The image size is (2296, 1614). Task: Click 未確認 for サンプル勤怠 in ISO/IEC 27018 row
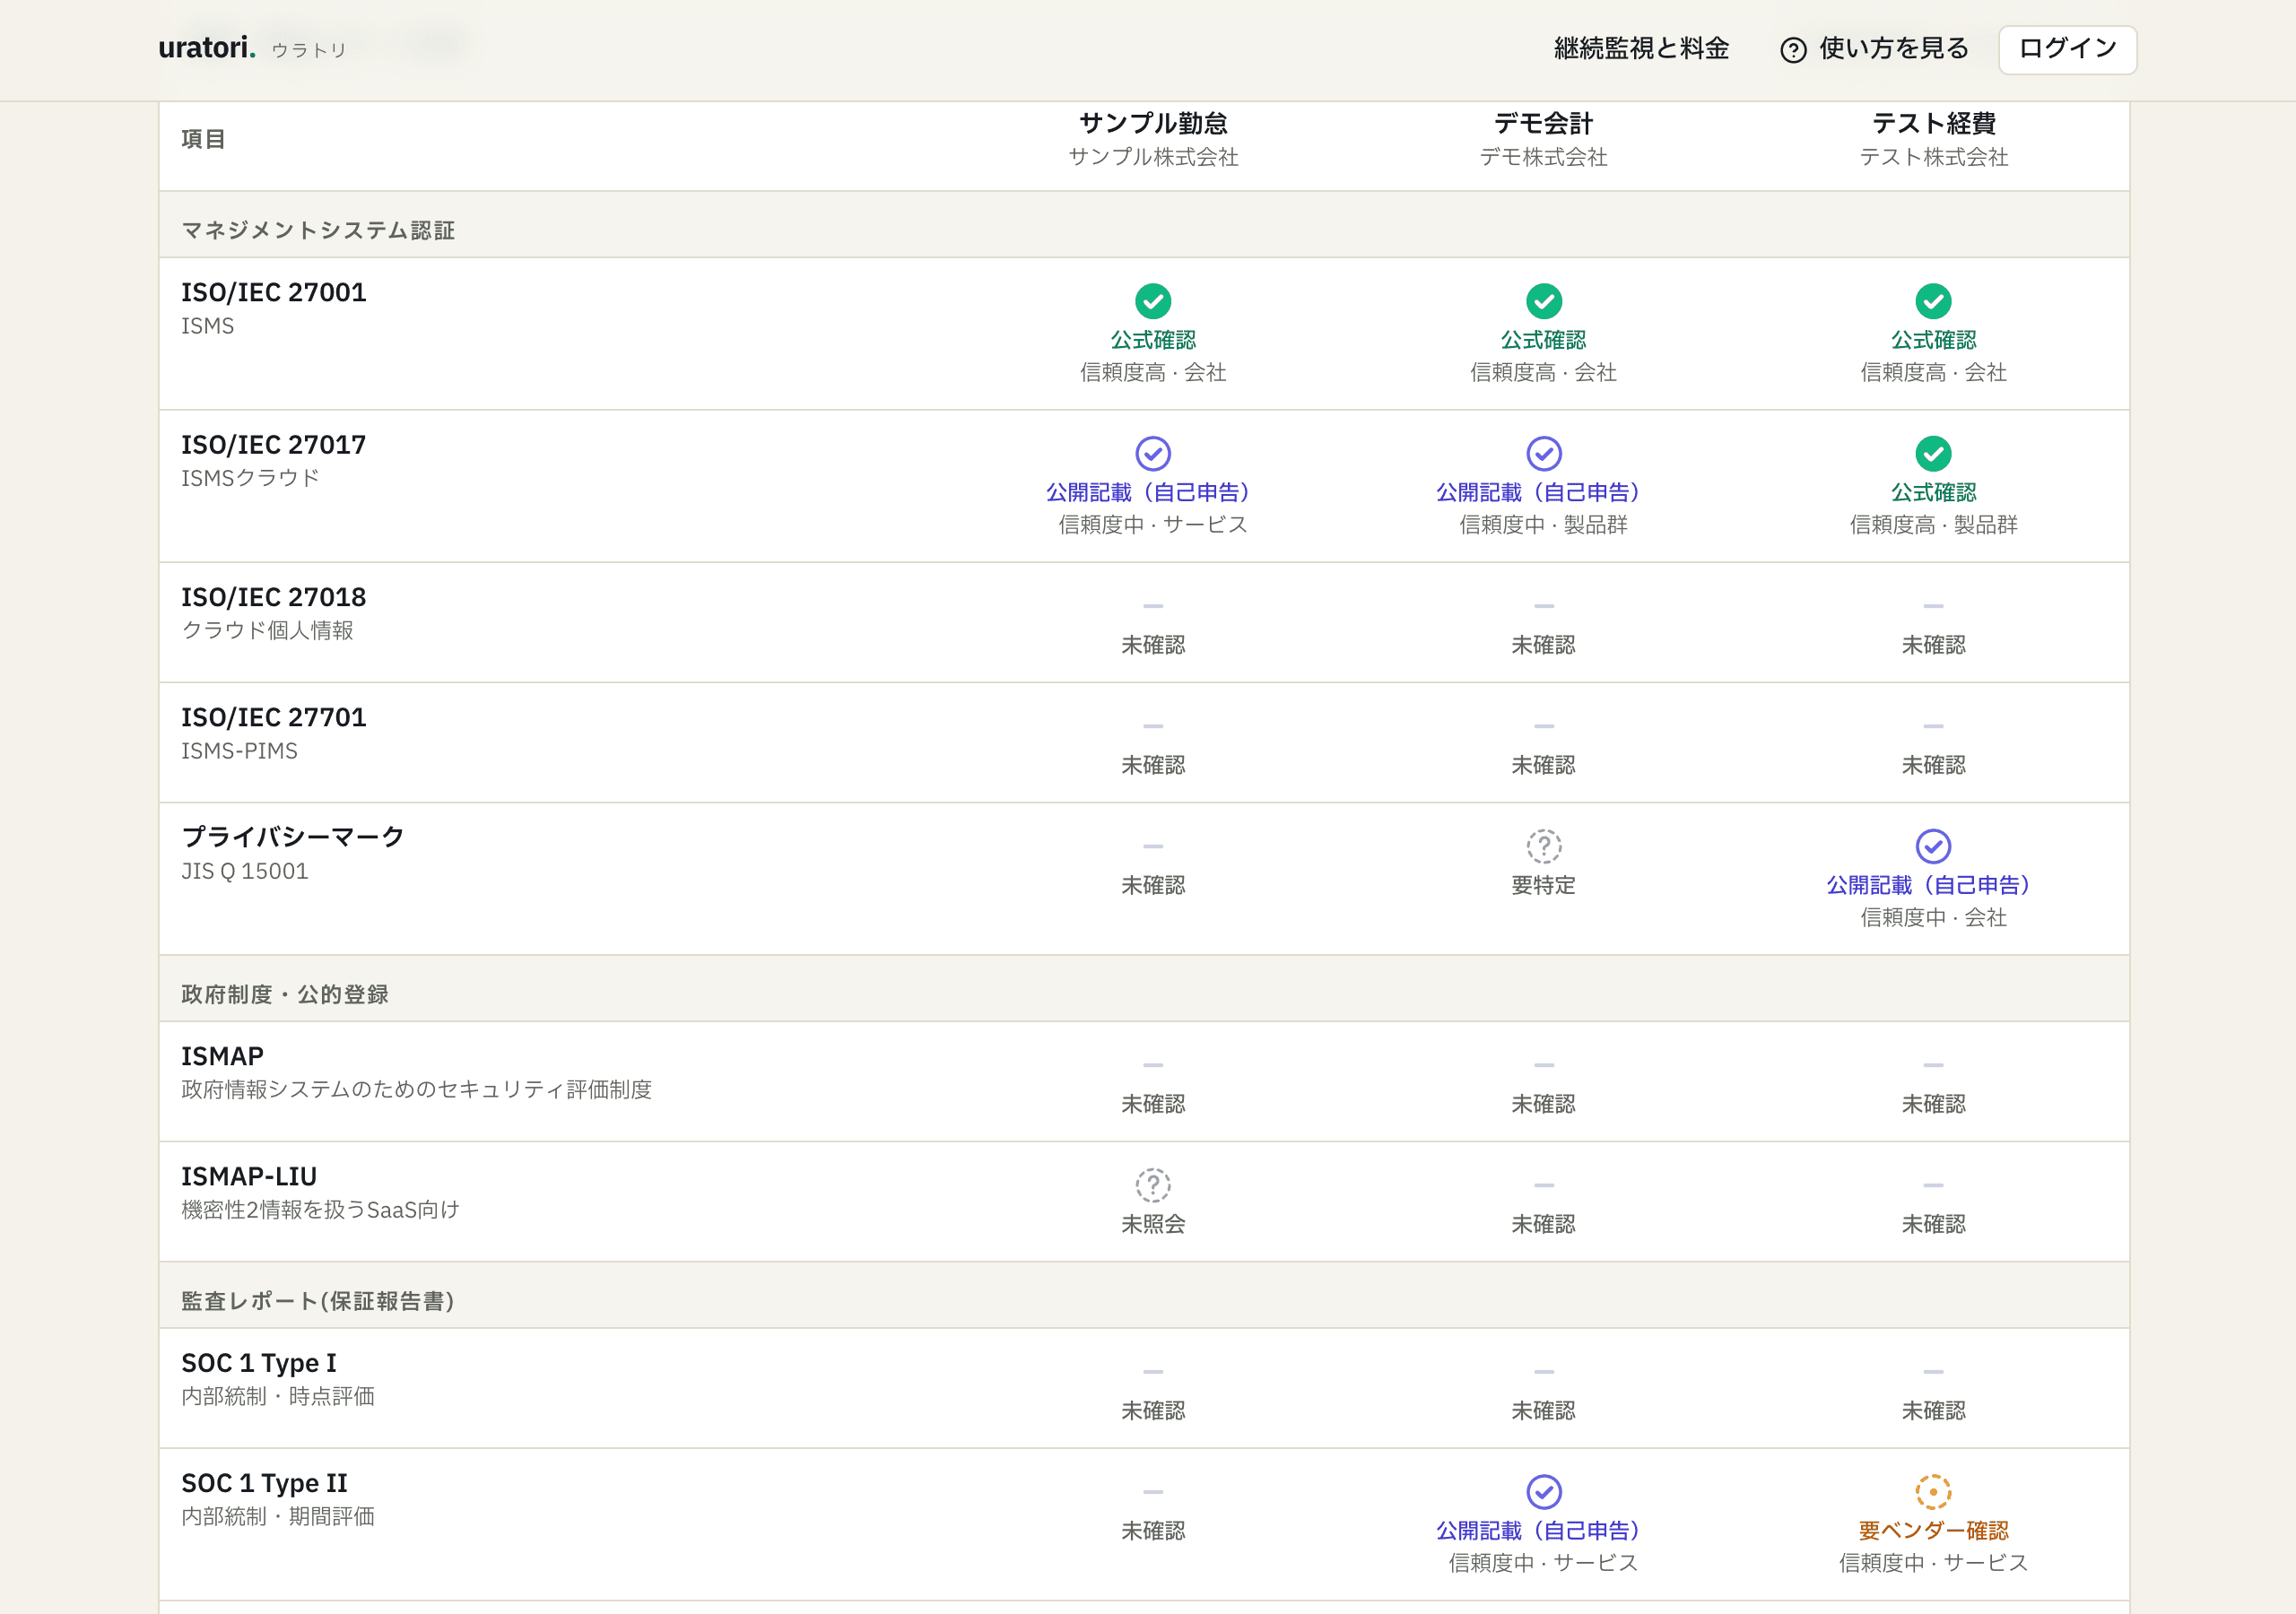coord(1153,645)
